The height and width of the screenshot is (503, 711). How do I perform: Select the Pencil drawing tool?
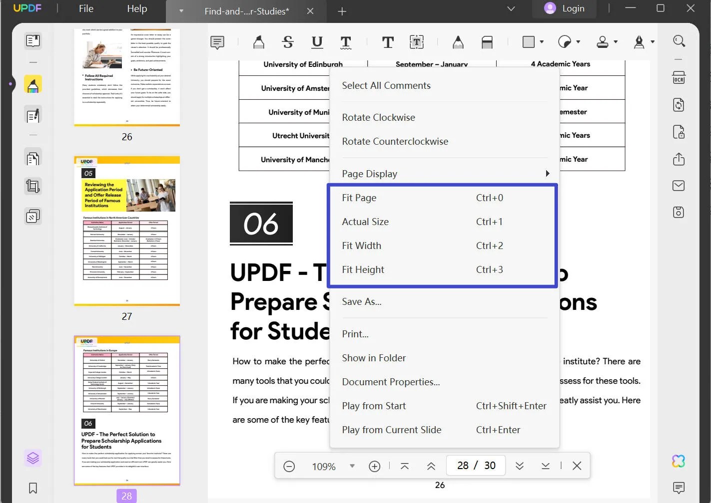point(458,42)
